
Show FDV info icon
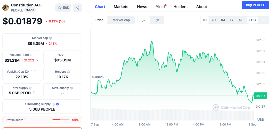[66, 55]
